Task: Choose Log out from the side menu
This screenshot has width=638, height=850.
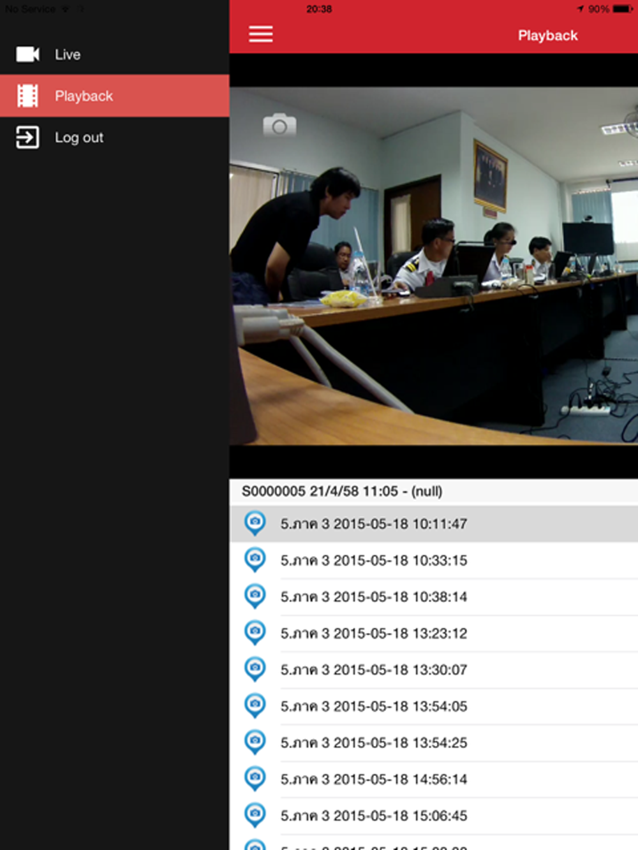Action: point(79,138)
